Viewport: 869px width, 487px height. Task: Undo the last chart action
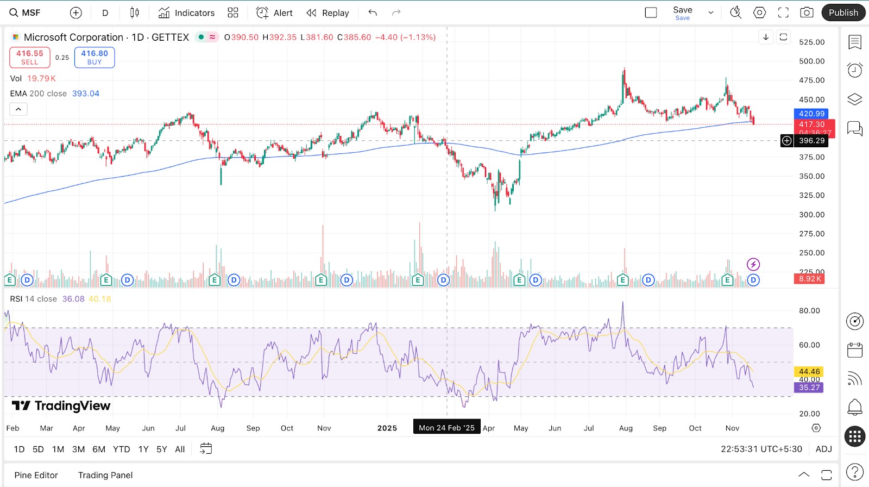(x=373, y=13)
